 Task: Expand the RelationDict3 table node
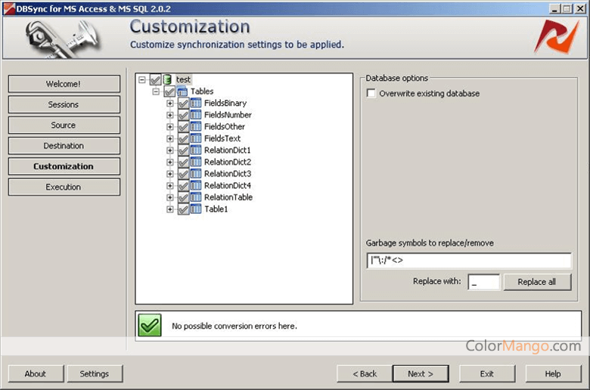coord(170,174)
